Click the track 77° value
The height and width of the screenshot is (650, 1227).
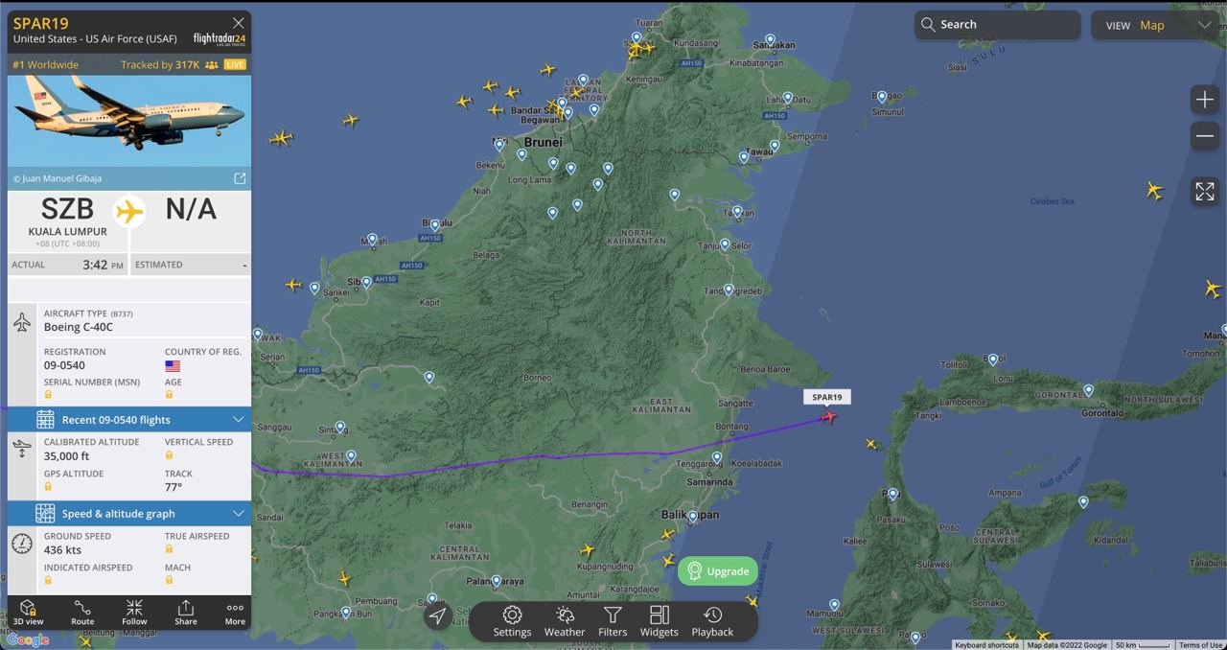pyautogui.click(x=174, y=487)
